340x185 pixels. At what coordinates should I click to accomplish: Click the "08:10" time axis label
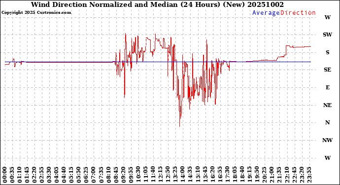click(108, 175)
